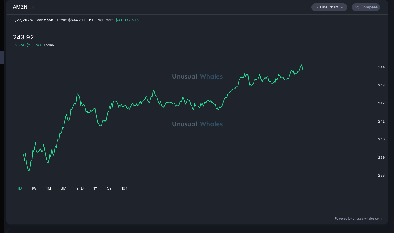Switch to the 1W time range

[x=34, y=188]
